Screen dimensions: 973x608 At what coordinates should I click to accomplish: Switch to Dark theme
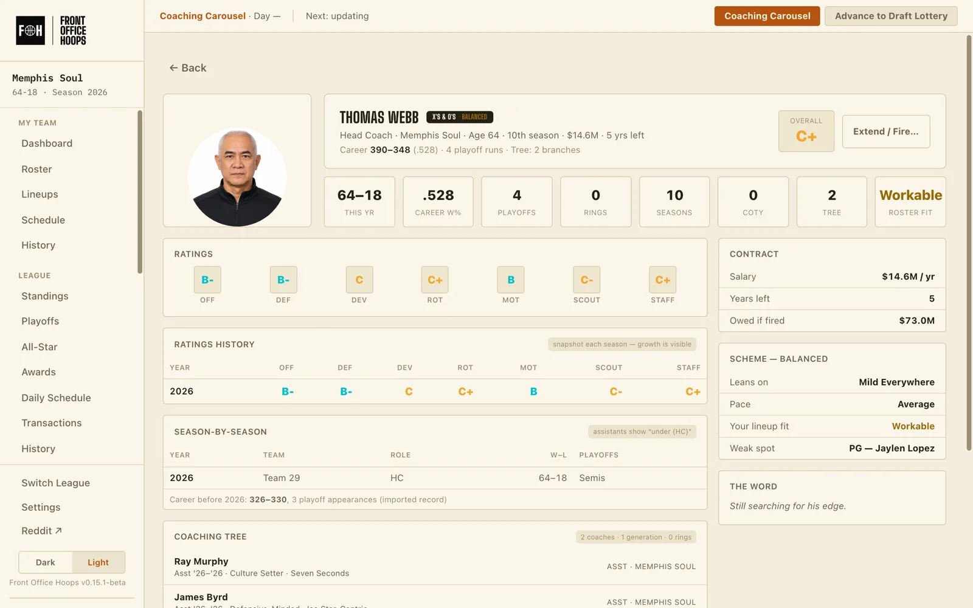[46, 562]
